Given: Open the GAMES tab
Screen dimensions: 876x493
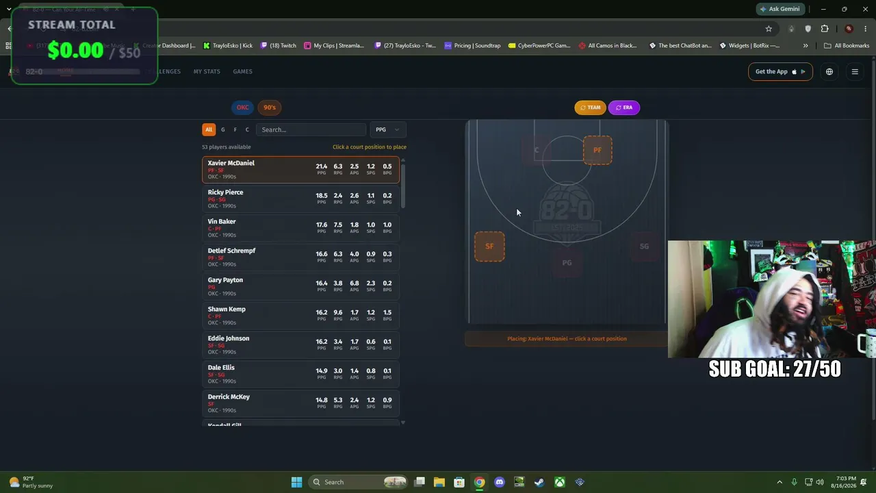Looking at the screenshot, I should [242, 71].
